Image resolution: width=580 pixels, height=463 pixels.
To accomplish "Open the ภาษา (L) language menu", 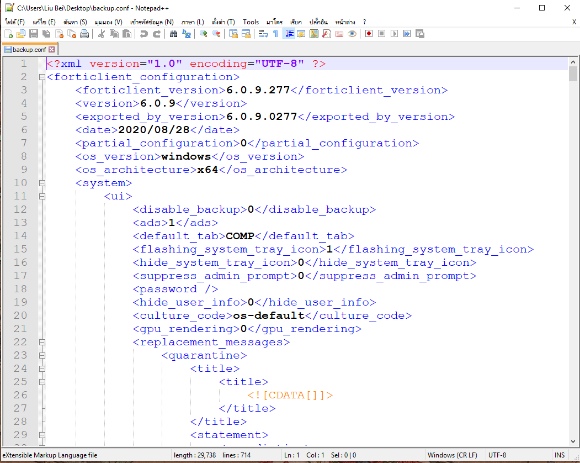I will (193, 22).
